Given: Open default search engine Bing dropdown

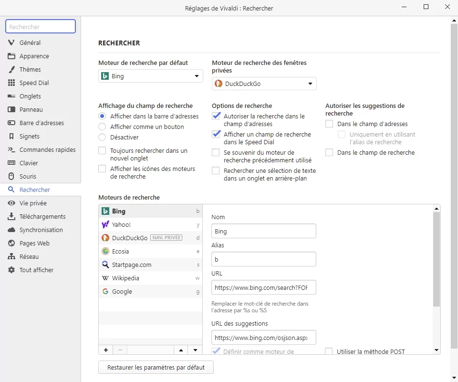Looking at the screenshot, I should [151, 76].
